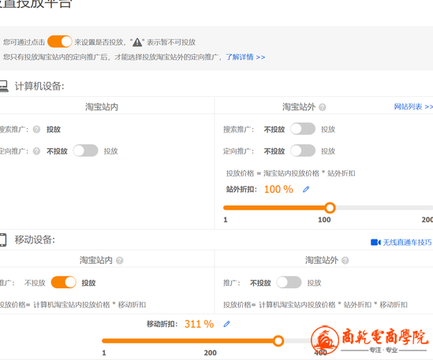Click help icon next to mobile 淘宝站内 header
The image size is (433, 360).
tap(120, 261)
